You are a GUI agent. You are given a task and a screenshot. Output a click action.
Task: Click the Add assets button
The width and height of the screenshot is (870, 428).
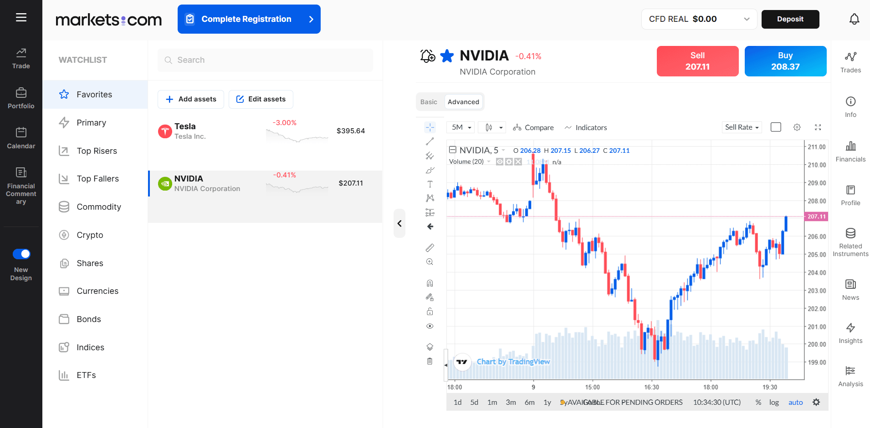coord(191,99)
